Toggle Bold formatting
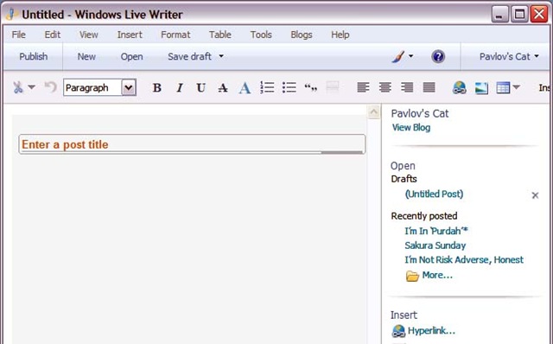553x344 pixels. [157, 87]
